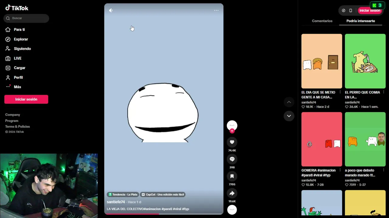Open the #viral hashtag in the caption

pyautogui.click(x=177, y=209)
